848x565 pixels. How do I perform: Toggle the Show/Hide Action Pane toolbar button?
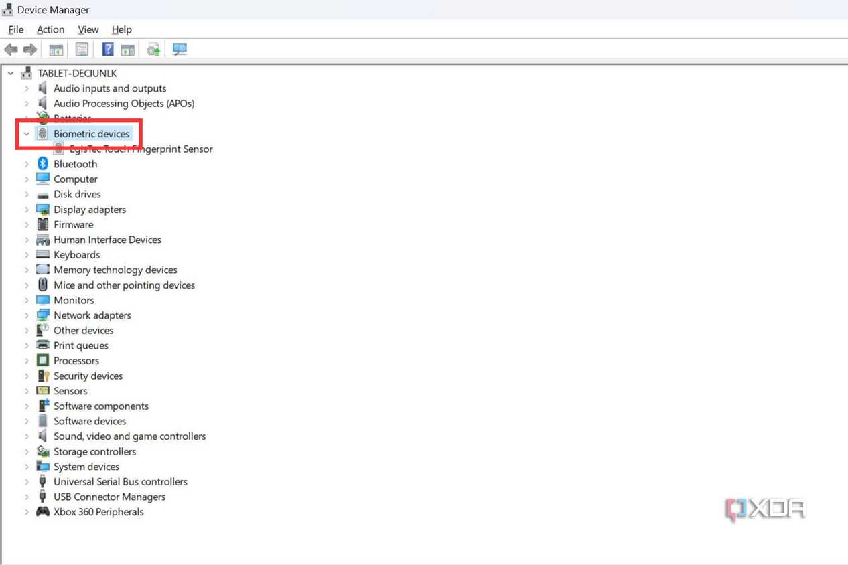coord(127,50)
